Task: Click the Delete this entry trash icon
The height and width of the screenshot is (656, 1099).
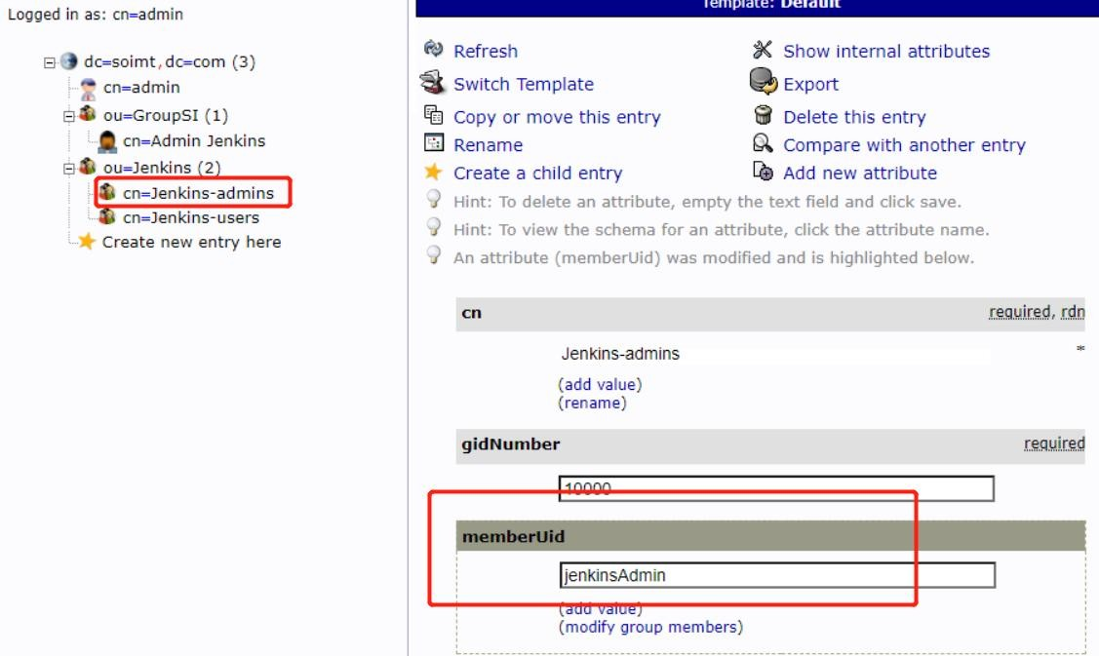Action: pyautogui.click(x=764, y=117)
